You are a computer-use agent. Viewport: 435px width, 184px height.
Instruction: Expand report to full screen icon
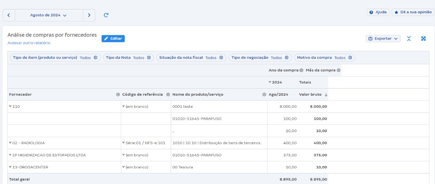pyautogui.click(x=423, y=38)
